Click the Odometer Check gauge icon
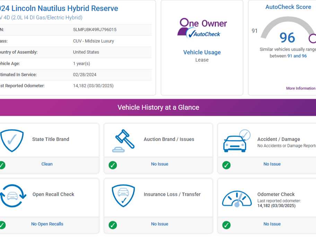Image resolution: width=316 pixels, height=237 pixels. tap(237, 199)
